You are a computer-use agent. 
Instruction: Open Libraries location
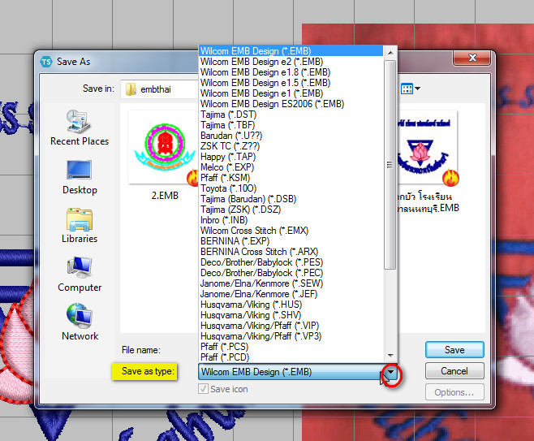point(80,226)
